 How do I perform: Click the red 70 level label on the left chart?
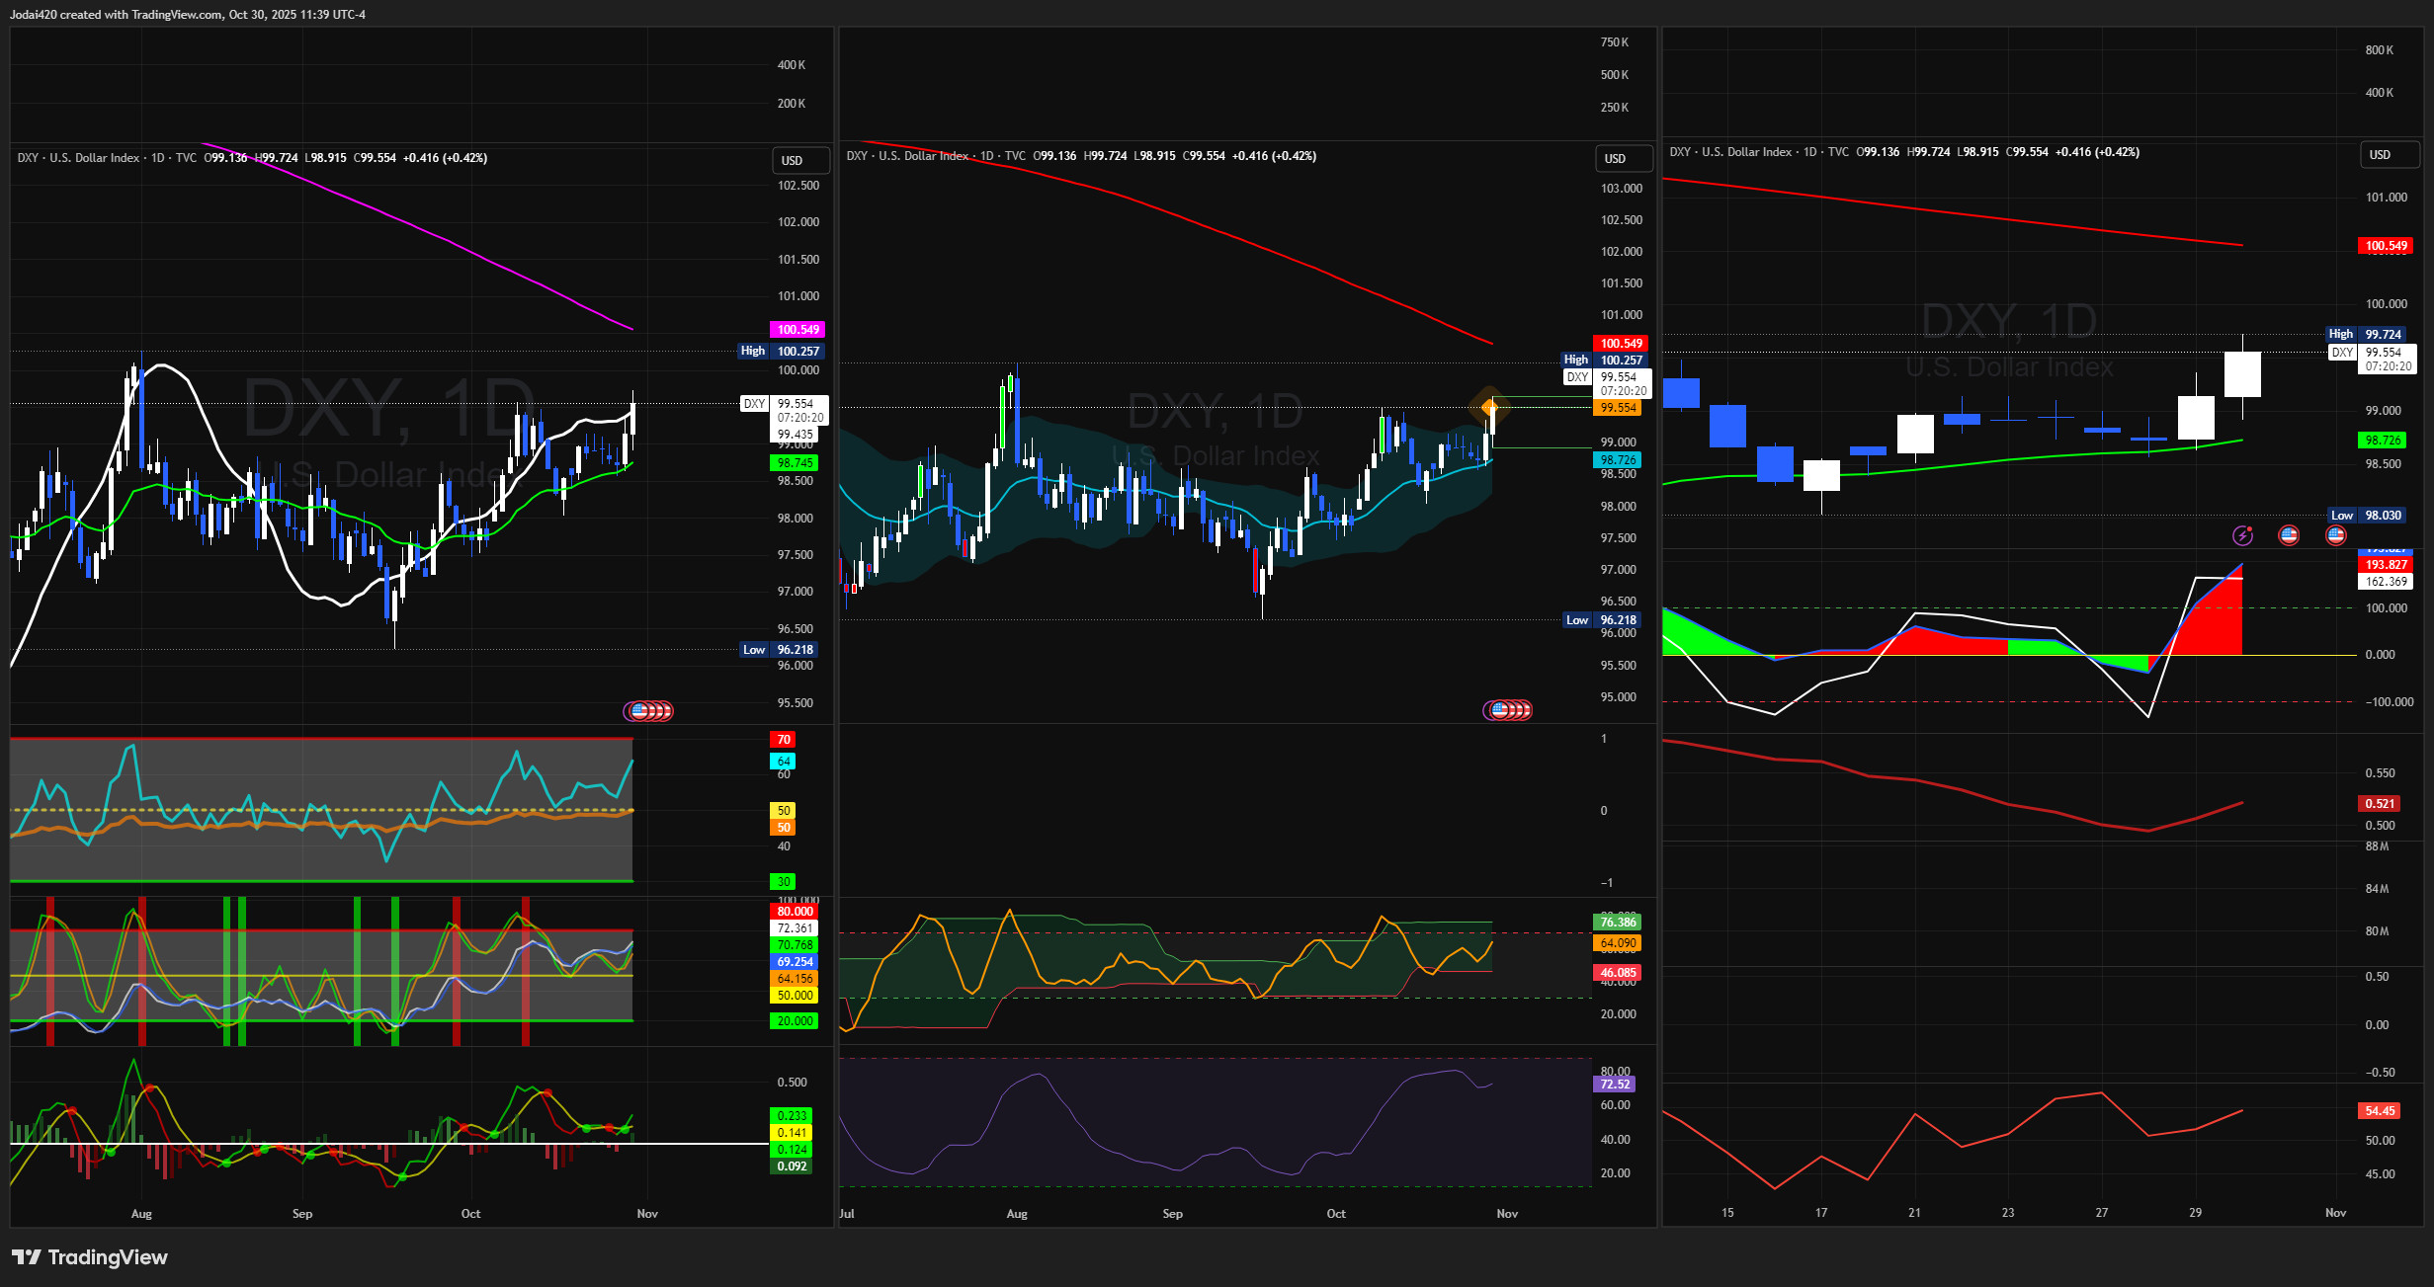tap(783, 740)
